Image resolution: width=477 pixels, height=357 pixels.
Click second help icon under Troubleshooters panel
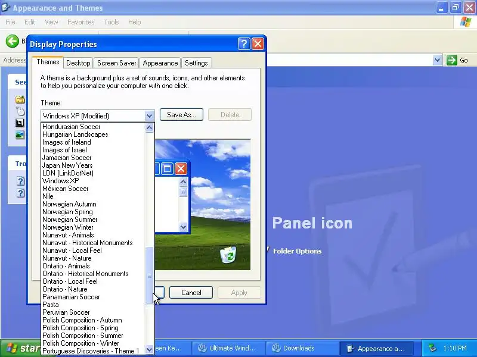tap(20, 193)
